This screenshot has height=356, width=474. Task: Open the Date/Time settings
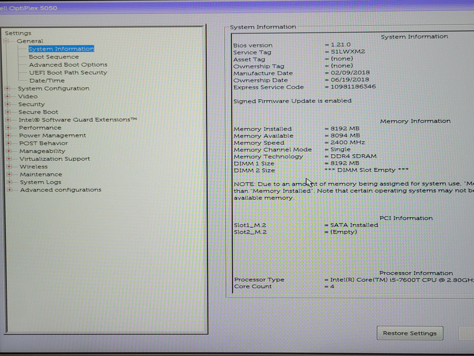[47, 80]
